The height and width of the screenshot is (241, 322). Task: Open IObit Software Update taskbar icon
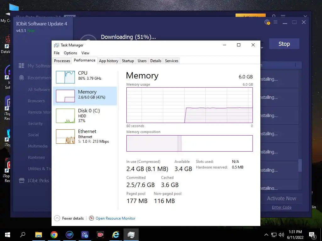[69, 235]
